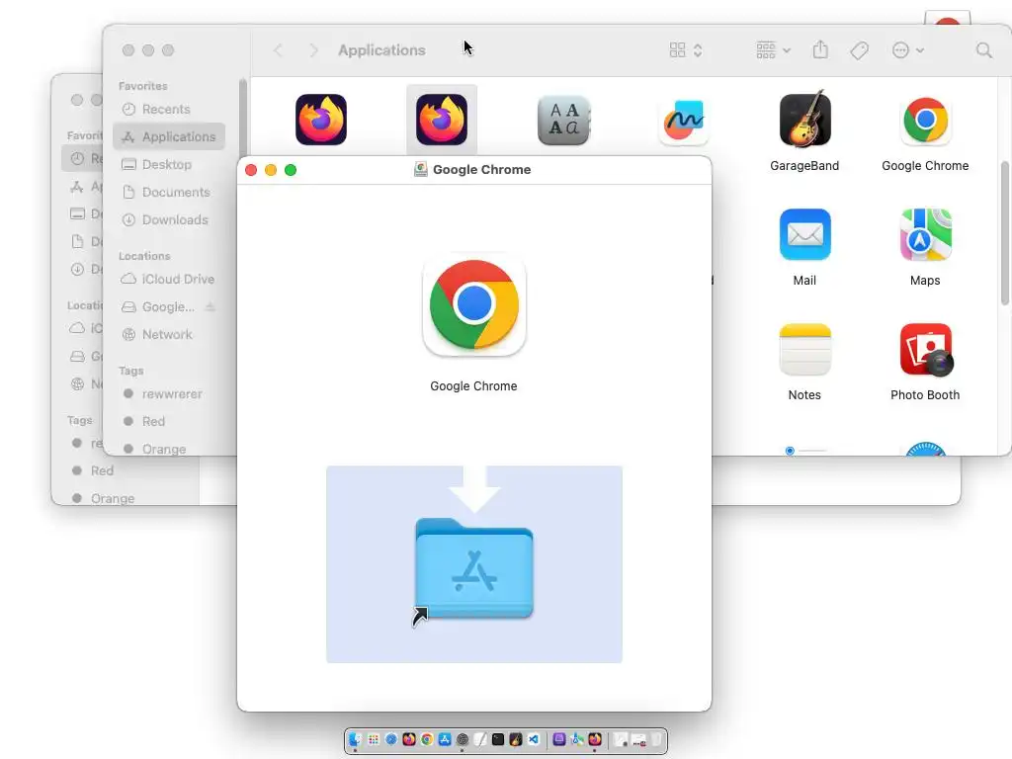Open the icon view switcher in the Finder toolbar
1012x759 pixels.
686,50
